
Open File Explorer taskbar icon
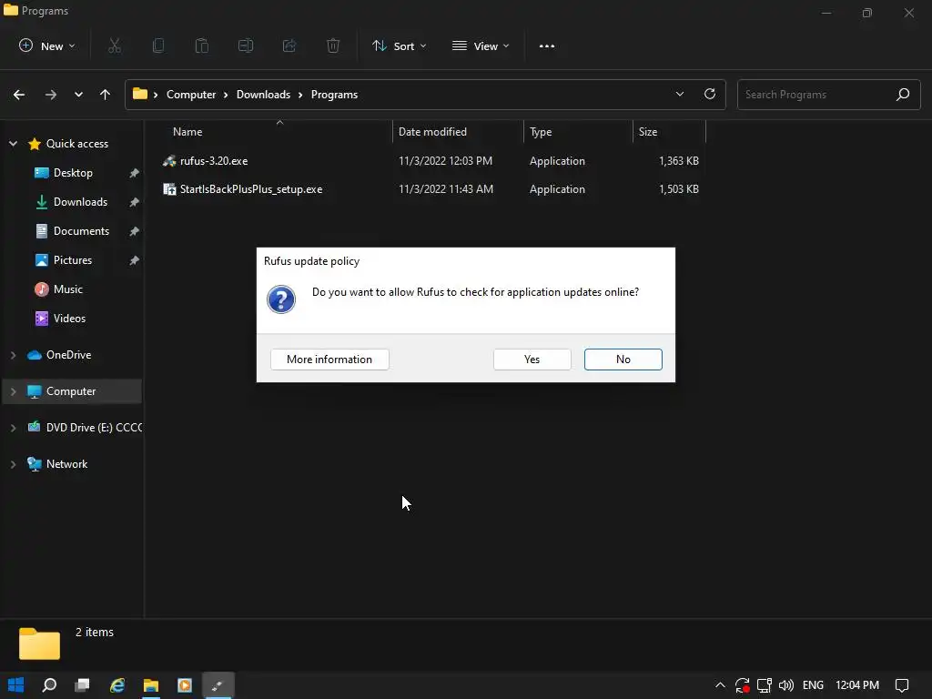click(x=151, y=684)
